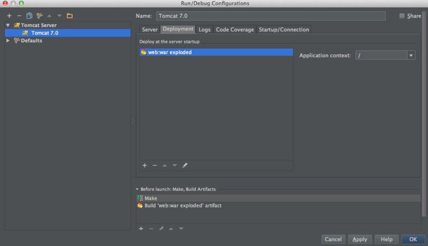Select Tomcat 7.0 in configuration tree

pyautogui.click(x=68, y=33)
